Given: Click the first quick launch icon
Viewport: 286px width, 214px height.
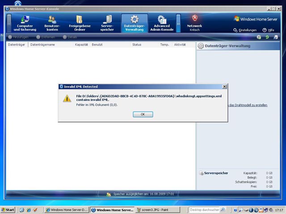Looking at the screenshot, I should (x=22, y=210).
